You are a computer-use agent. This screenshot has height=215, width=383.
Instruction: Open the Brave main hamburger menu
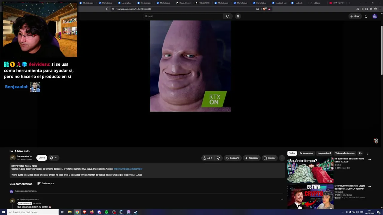(380, 9)
